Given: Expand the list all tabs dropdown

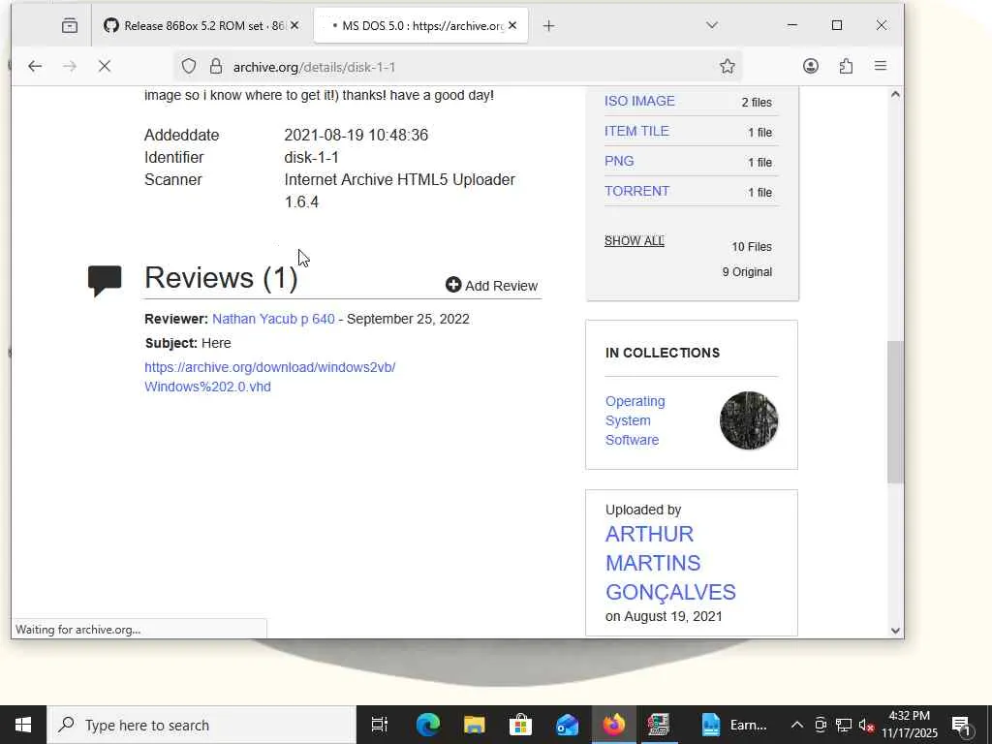Looking at the screenshot, I should coord(712,25).
